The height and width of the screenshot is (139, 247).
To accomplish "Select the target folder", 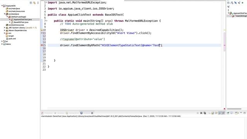I will point(11,36).
